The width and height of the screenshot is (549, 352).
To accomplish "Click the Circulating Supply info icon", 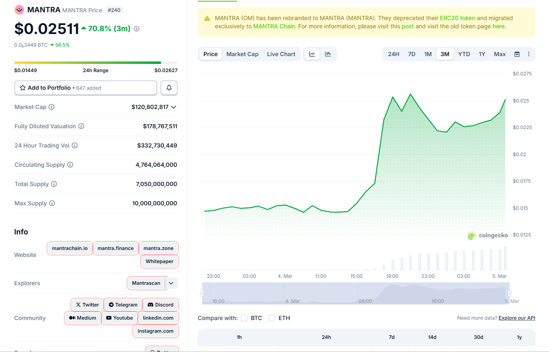I will click(70, 165).
